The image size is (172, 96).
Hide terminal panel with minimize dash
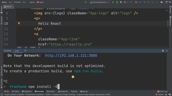(167, 51)
